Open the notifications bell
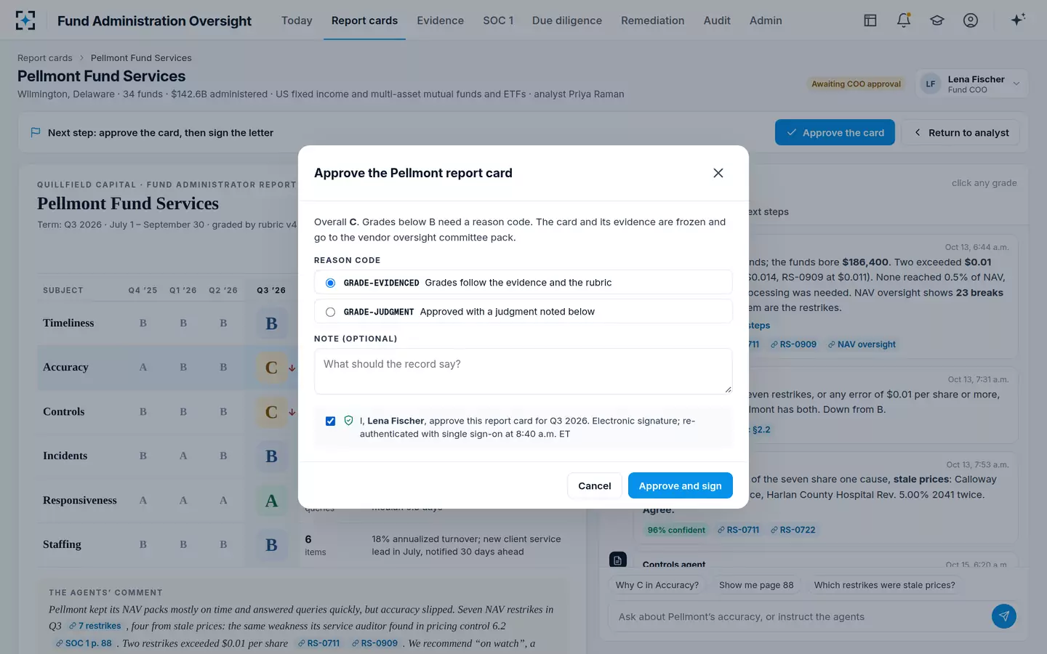The height and width of the screenshot is (654, 1047). (x=904, y=20)
